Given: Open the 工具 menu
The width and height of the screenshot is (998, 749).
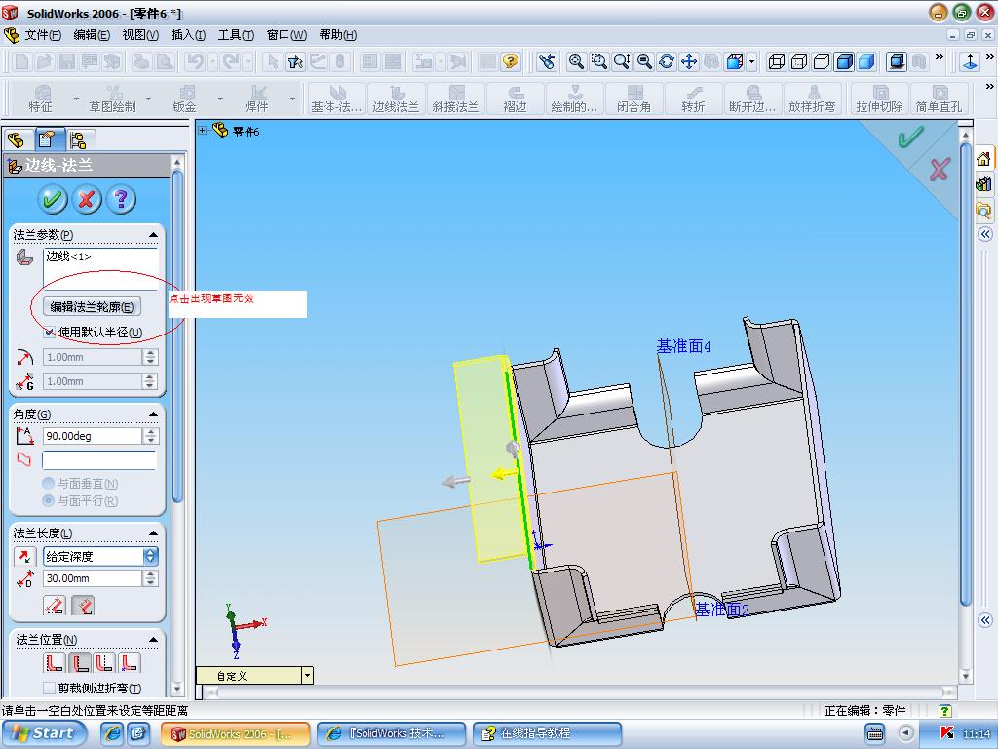Looking at the screenshot, I should coord(236,35).
